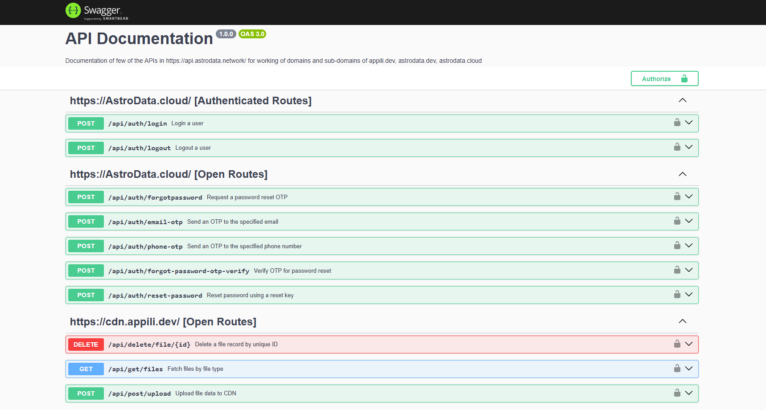Viewport: 766px width, 410px height.
Task: Expand forgot-password-otp-verify operation chevron
Action: click(689, 270)
